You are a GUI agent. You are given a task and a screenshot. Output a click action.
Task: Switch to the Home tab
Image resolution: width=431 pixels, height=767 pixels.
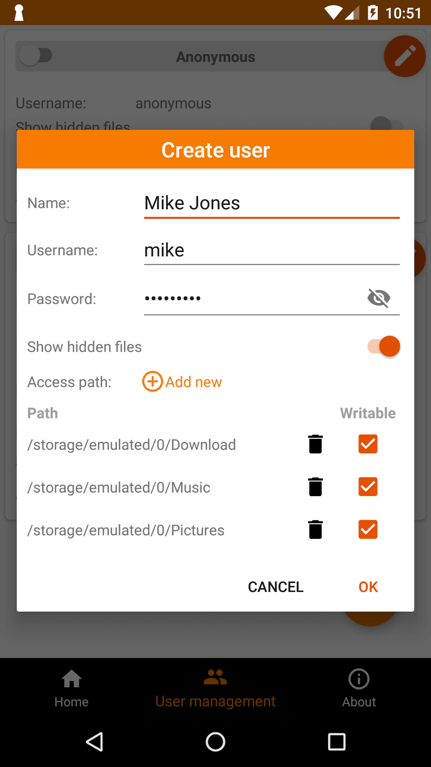click(72, 688)
